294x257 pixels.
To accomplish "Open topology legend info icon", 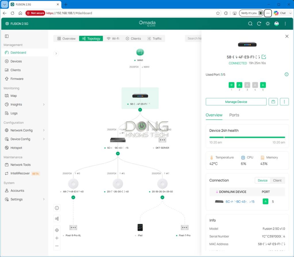I will (57, 208).
